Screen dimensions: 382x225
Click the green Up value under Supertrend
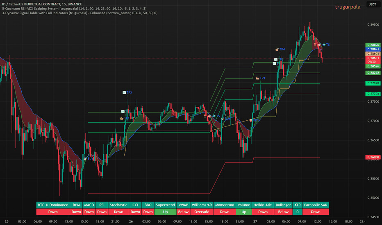165,212
